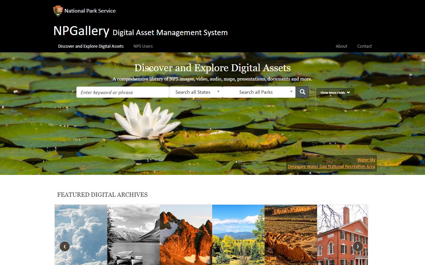Open the Search all Parks dropdown
425x265 pixels.
pyautogui.click(x=259, y=92)
